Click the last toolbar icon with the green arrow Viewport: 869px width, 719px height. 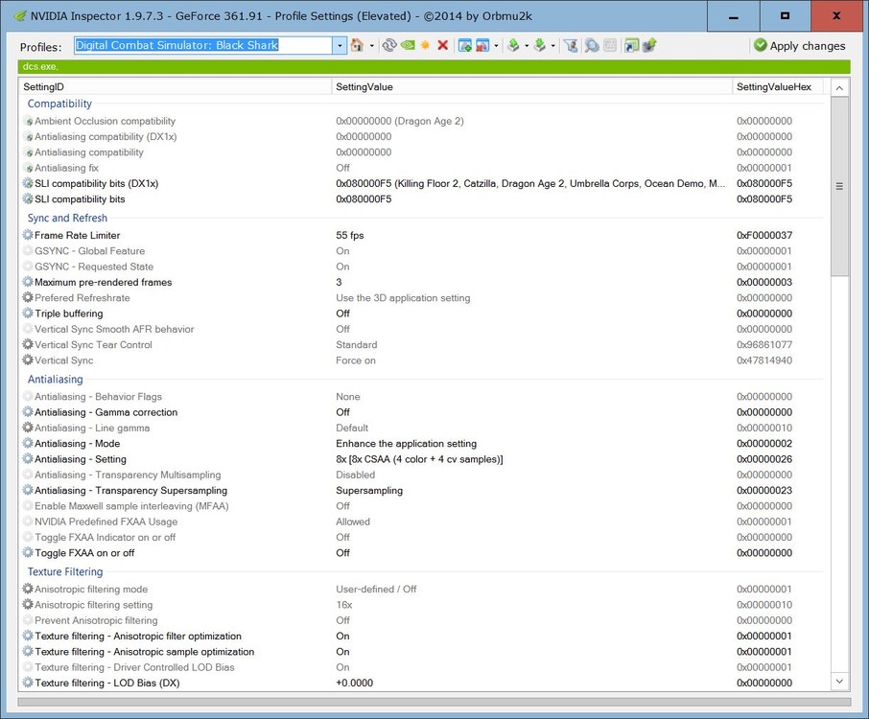pos(649,45)
